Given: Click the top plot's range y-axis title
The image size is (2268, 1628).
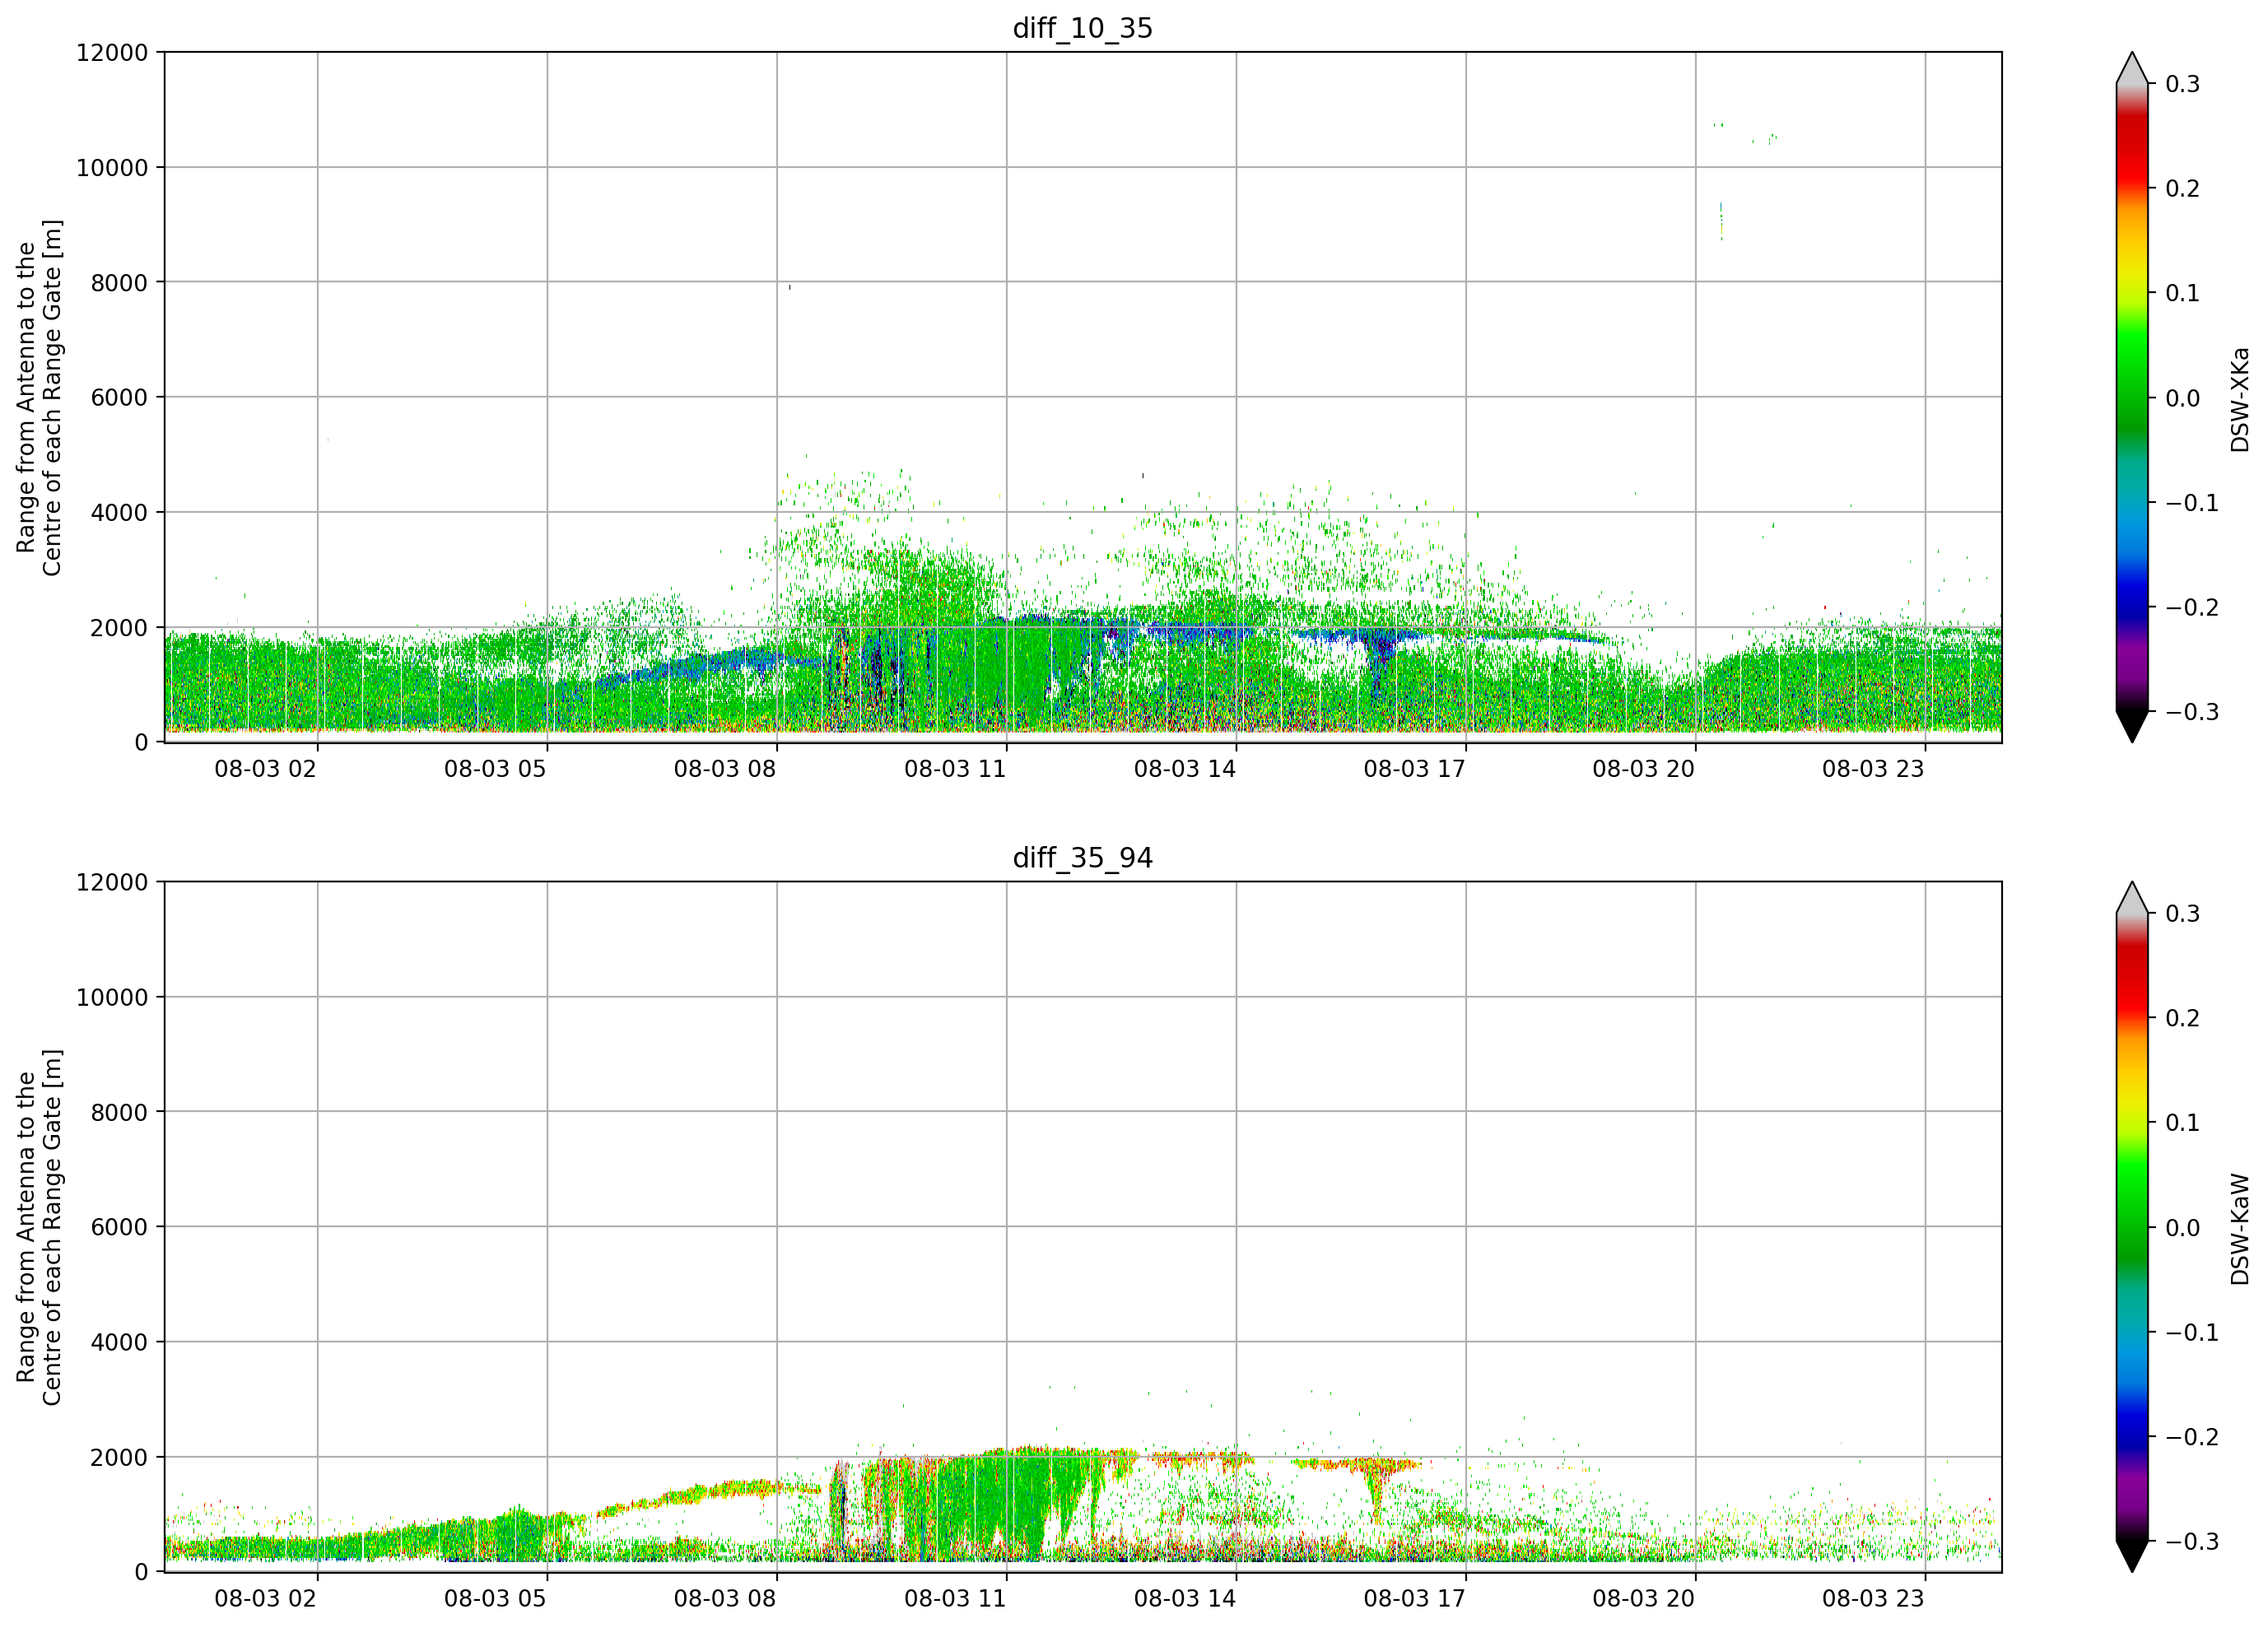Looking at the screenshot, I should coord(39,398).
